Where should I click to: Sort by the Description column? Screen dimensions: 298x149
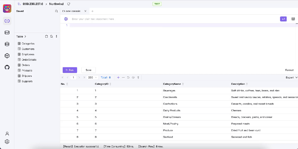point(247,84)
